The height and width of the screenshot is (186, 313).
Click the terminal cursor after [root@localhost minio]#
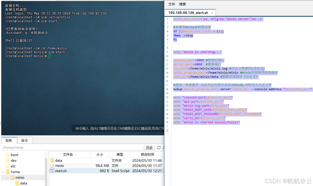point(49,56)
